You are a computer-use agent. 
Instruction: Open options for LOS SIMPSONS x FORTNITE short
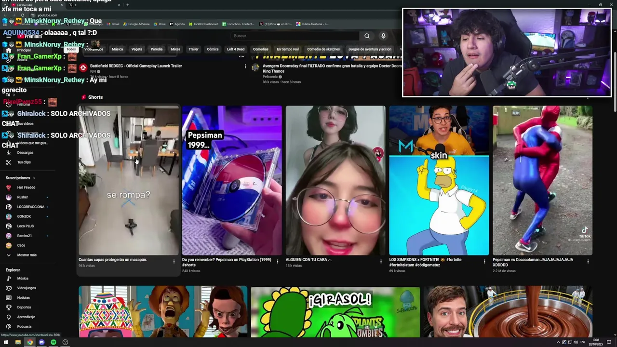point(484,261)
